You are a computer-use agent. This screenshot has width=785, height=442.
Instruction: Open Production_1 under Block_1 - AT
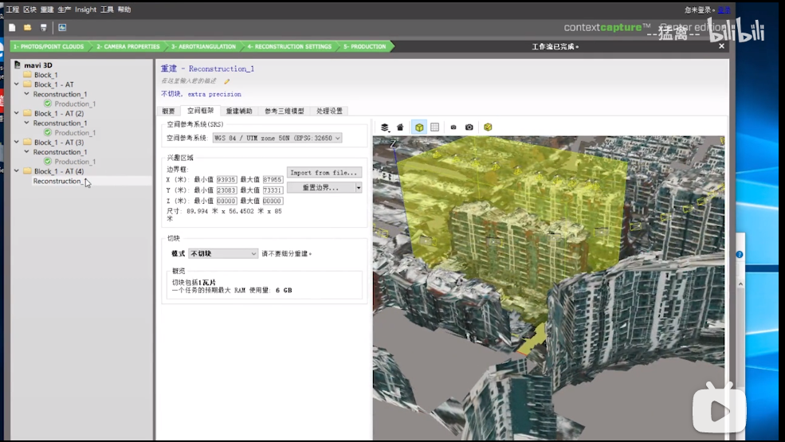75,104
